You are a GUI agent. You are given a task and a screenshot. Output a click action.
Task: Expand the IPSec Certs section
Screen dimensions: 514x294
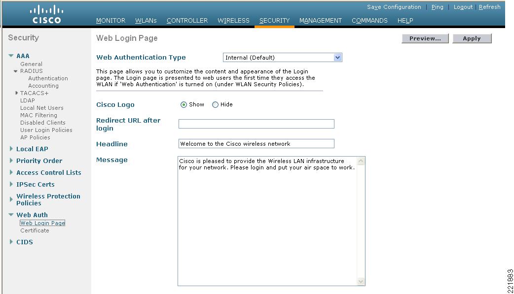pyautogui.click(x=11, y=184)
